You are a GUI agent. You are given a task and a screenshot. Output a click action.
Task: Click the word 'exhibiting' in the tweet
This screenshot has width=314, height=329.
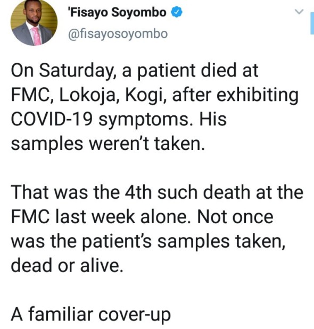click(257, 95)
